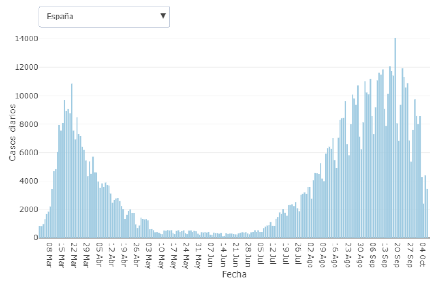Image resolution: width=436 pixels, height=284 pixels.
Task: Click the 26 Jul date label
Action: [298, 253]
